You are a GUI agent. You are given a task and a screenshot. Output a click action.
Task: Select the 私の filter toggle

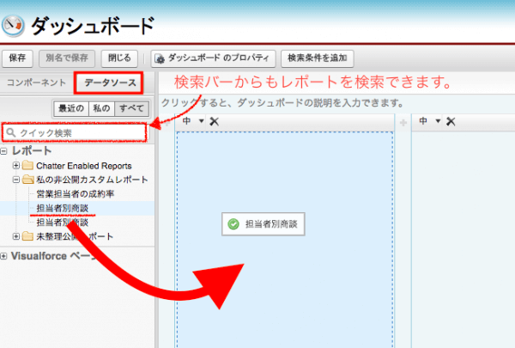pos(101,108)
